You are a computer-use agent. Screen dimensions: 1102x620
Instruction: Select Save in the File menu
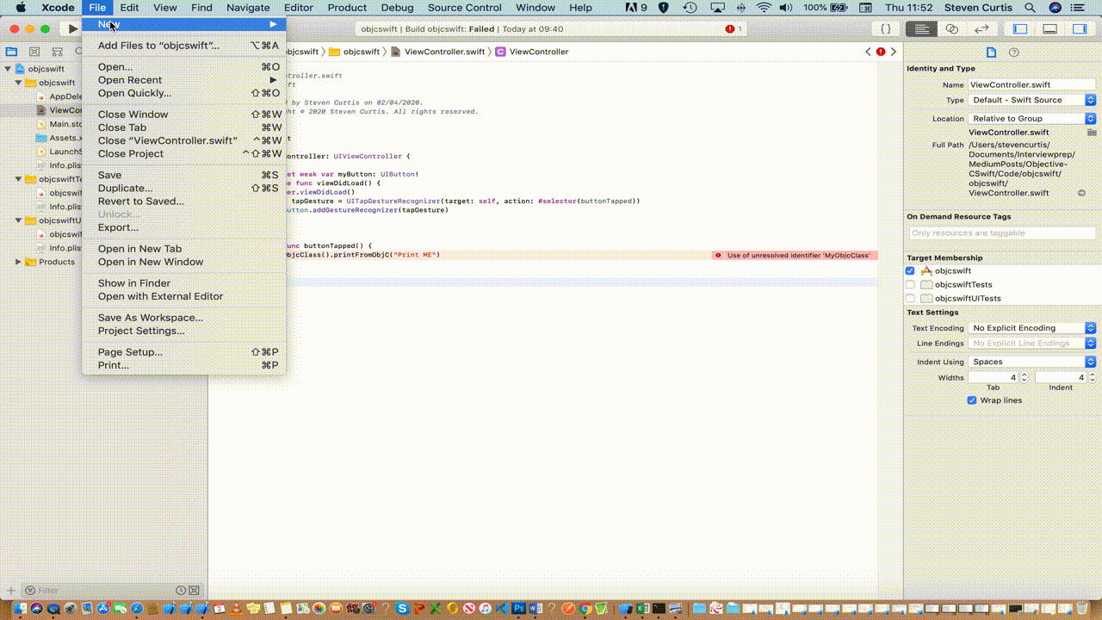183,175
